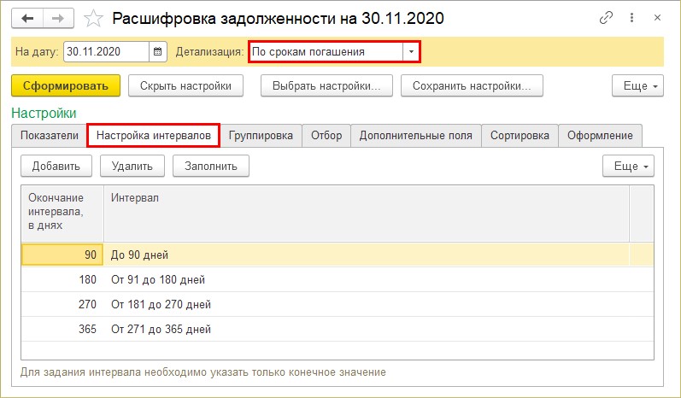
Task: Open the Дополнительные поля tab
Action: click(x=415, y=136)
